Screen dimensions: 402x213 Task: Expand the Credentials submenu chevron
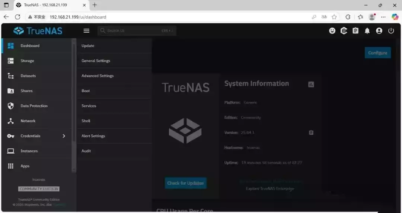64,136
